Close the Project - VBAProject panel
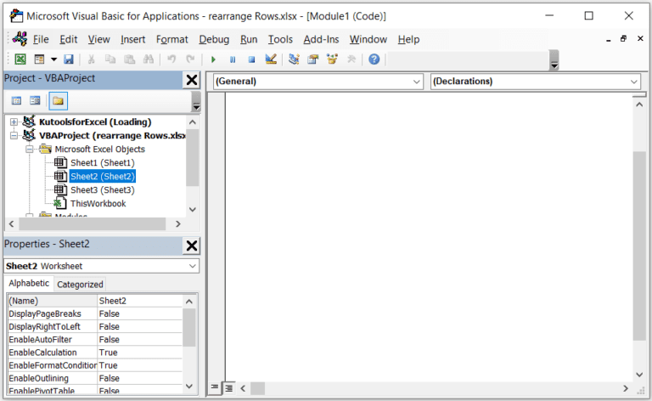 point(192,80)
